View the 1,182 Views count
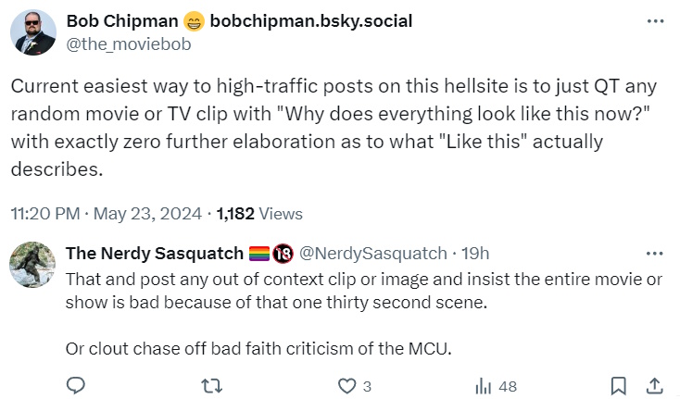This screenshot has width=680, height=399. tap(259, 213)
